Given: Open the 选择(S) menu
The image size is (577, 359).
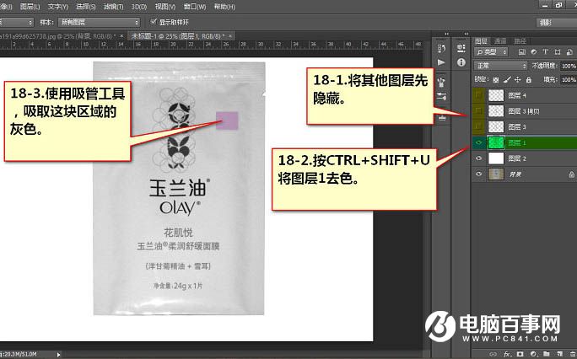Looking at the screenshot, I should 86,7.
